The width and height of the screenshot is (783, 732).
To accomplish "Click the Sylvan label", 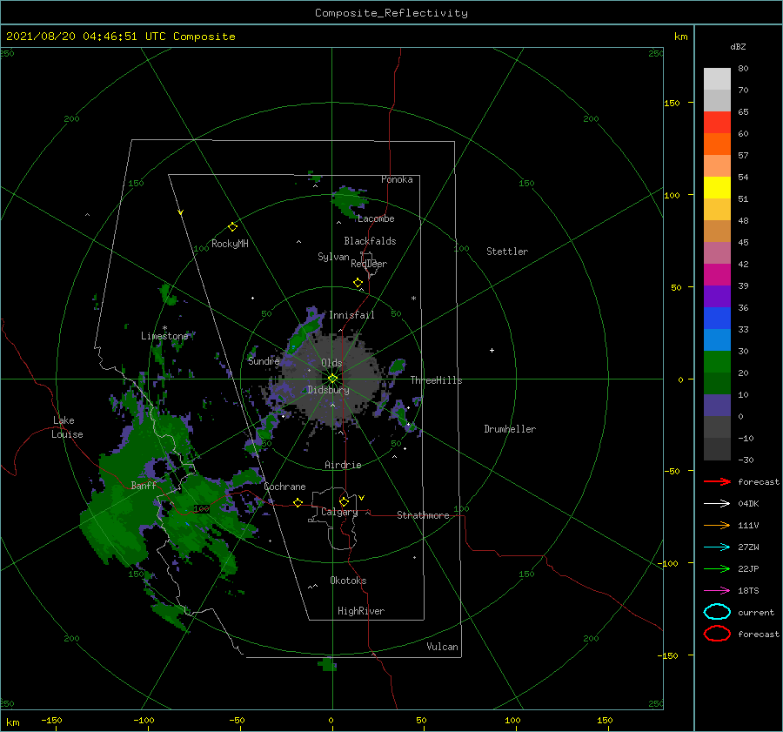I will coord(333,257).
